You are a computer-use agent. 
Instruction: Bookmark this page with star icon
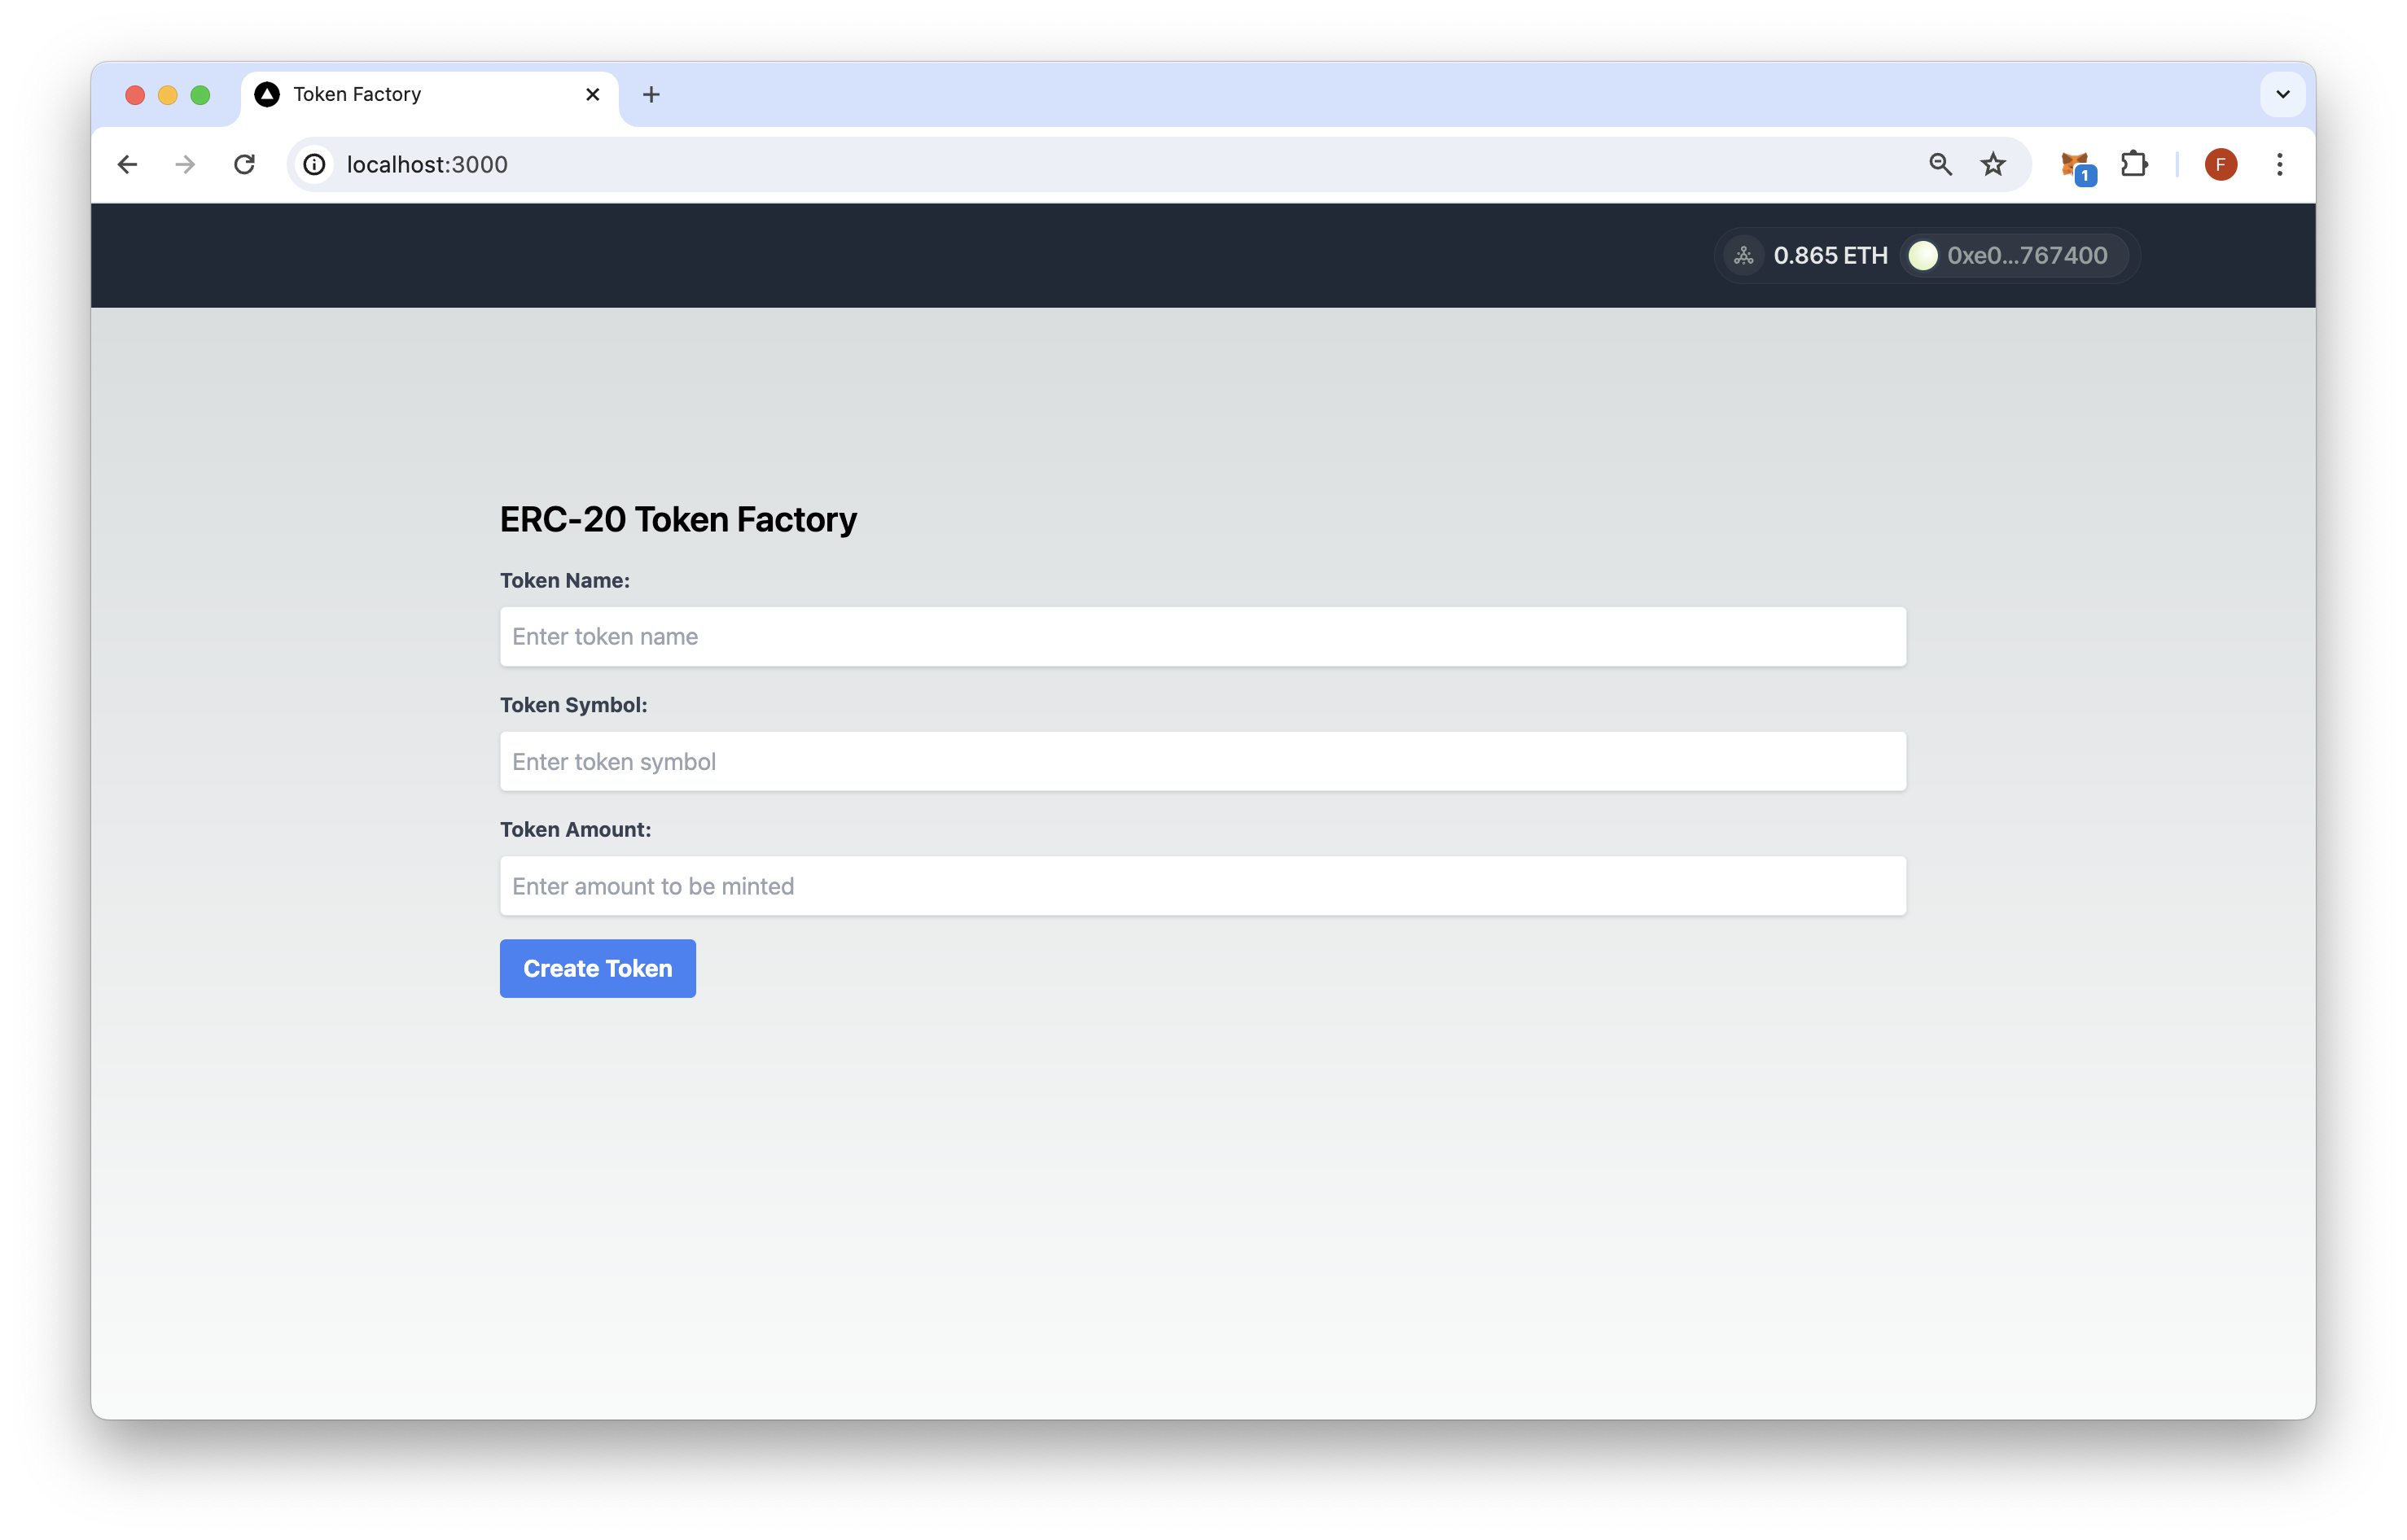(1993, 164)
